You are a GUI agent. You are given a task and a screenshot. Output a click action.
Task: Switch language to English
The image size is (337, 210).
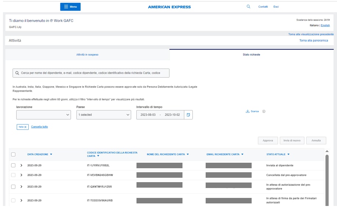click(325, 25)
